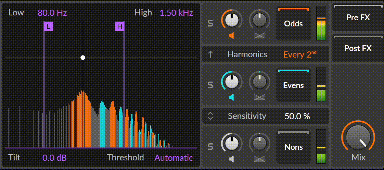
Task: Click the Tilt label
Action: pos(14,157)
